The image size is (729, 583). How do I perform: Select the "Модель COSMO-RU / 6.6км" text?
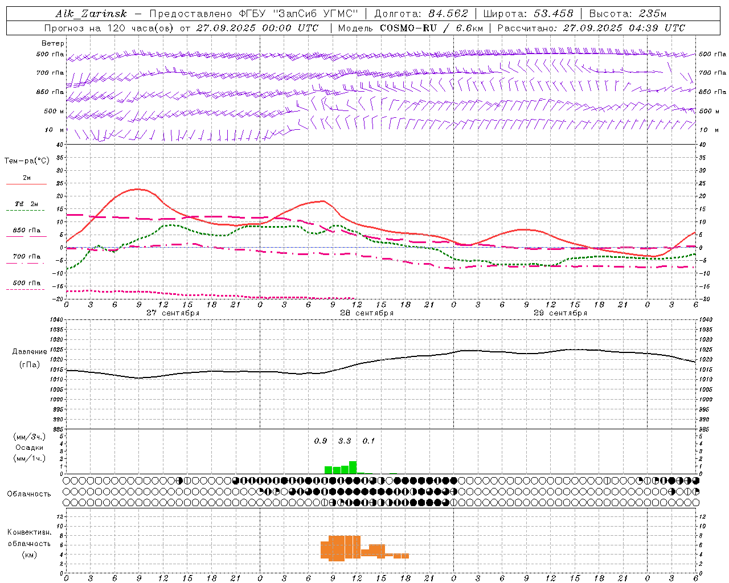click(x=411, y=28)
